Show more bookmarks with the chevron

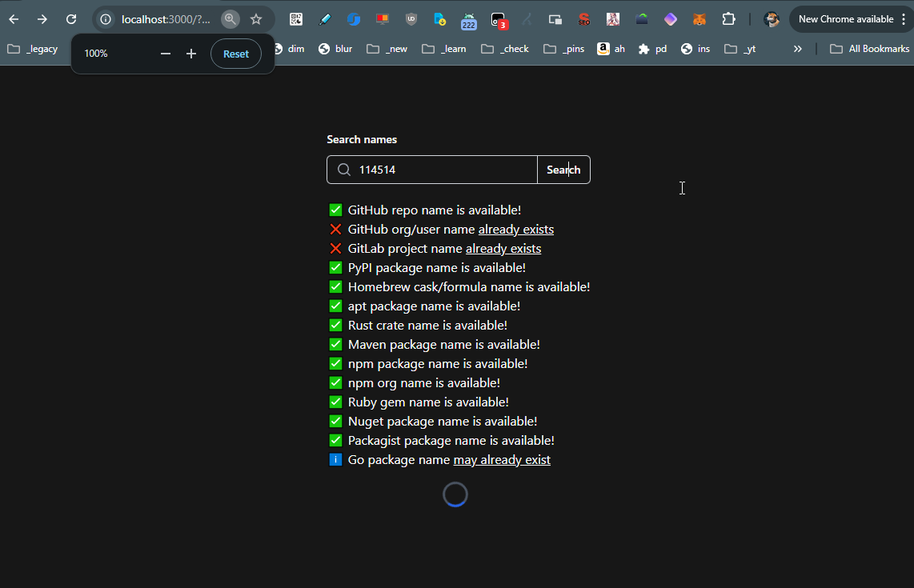797,49
